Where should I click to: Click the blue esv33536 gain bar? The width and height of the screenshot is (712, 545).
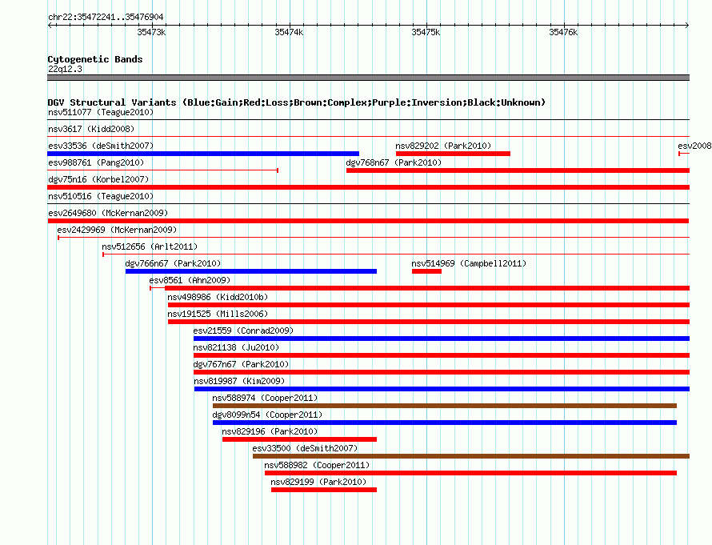pos(203,154)
